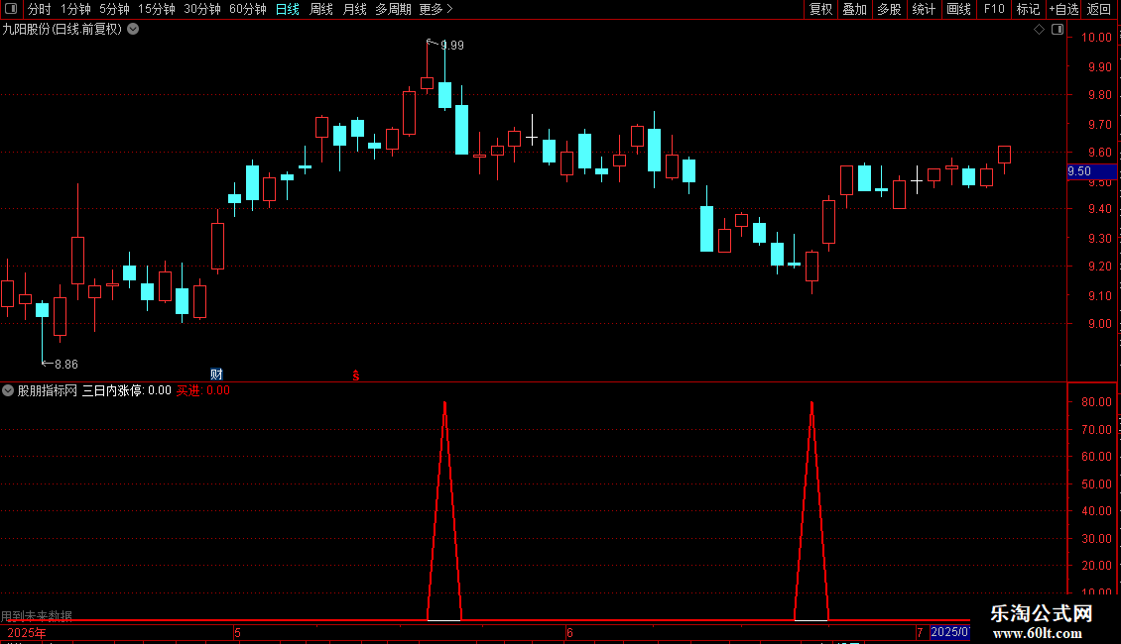Click the month 6 timeline marker

pos(569,633)
